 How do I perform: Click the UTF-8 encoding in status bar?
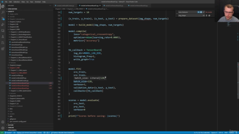click(x=221, y=133)
